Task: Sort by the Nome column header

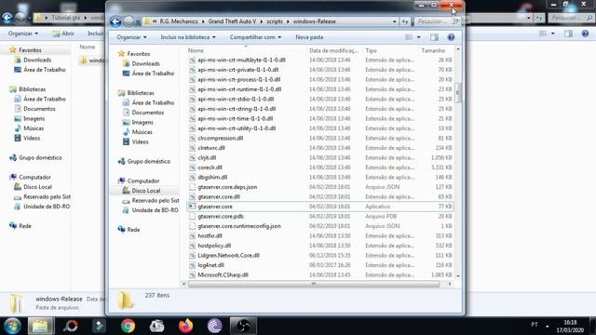Action: click(x=196, y=50)
